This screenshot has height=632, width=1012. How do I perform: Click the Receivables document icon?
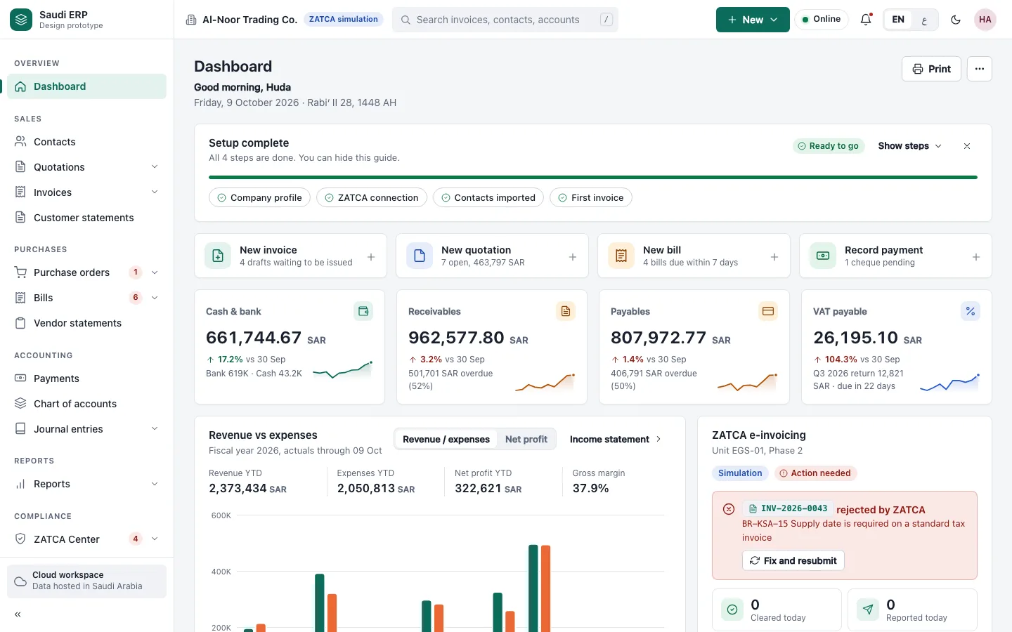tap(566, 311)
